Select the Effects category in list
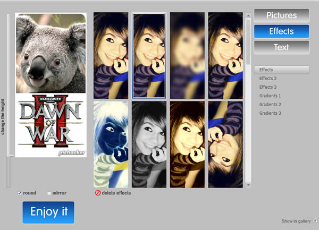The width and height of the screenshot is (319, 230). [x=282, y=70]
